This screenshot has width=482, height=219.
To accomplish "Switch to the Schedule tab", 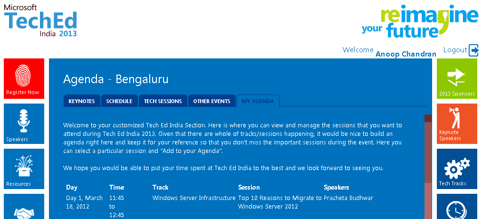I will click(119, 101).
